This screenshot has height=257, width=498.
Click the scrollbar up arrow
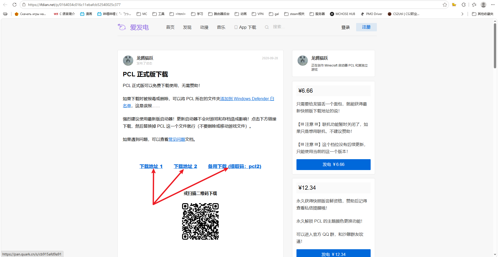[495, 21]
